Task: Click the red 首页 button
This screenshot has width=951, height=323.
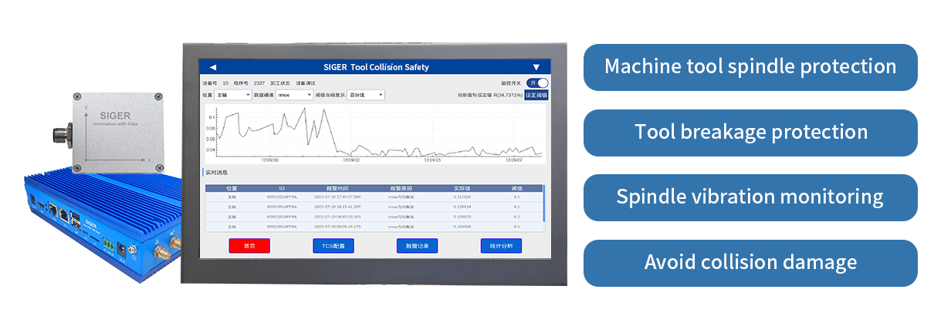Action: point(249,246)
